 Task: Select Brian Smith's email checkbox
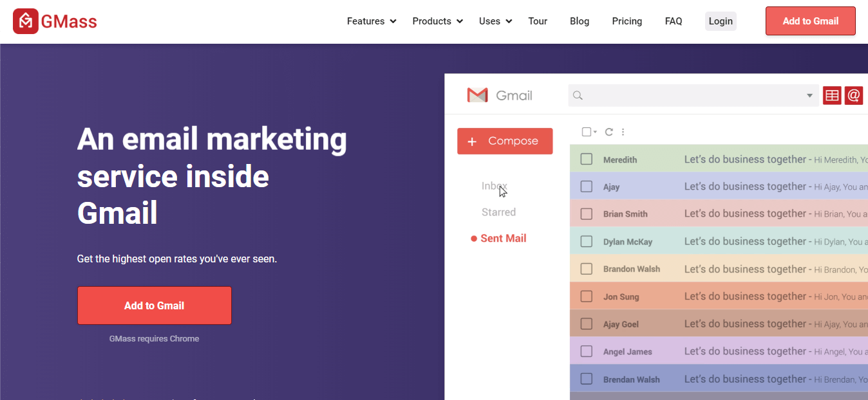(x=586, y=214)
